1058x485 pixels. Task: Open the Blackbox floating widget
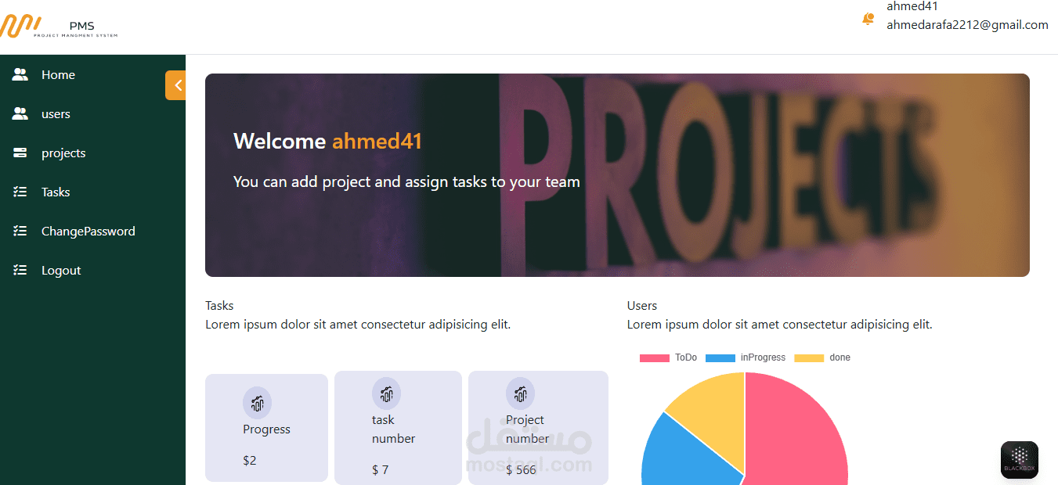(1020, 460)
